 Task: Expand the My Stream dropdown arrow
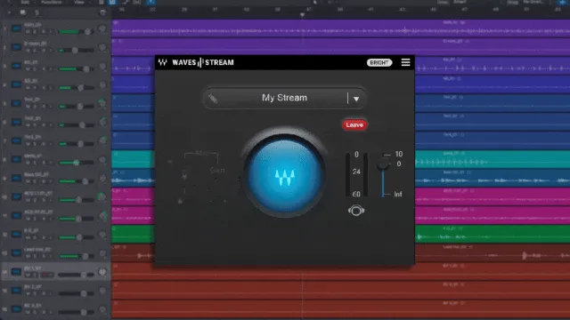[x=356, y=99]
